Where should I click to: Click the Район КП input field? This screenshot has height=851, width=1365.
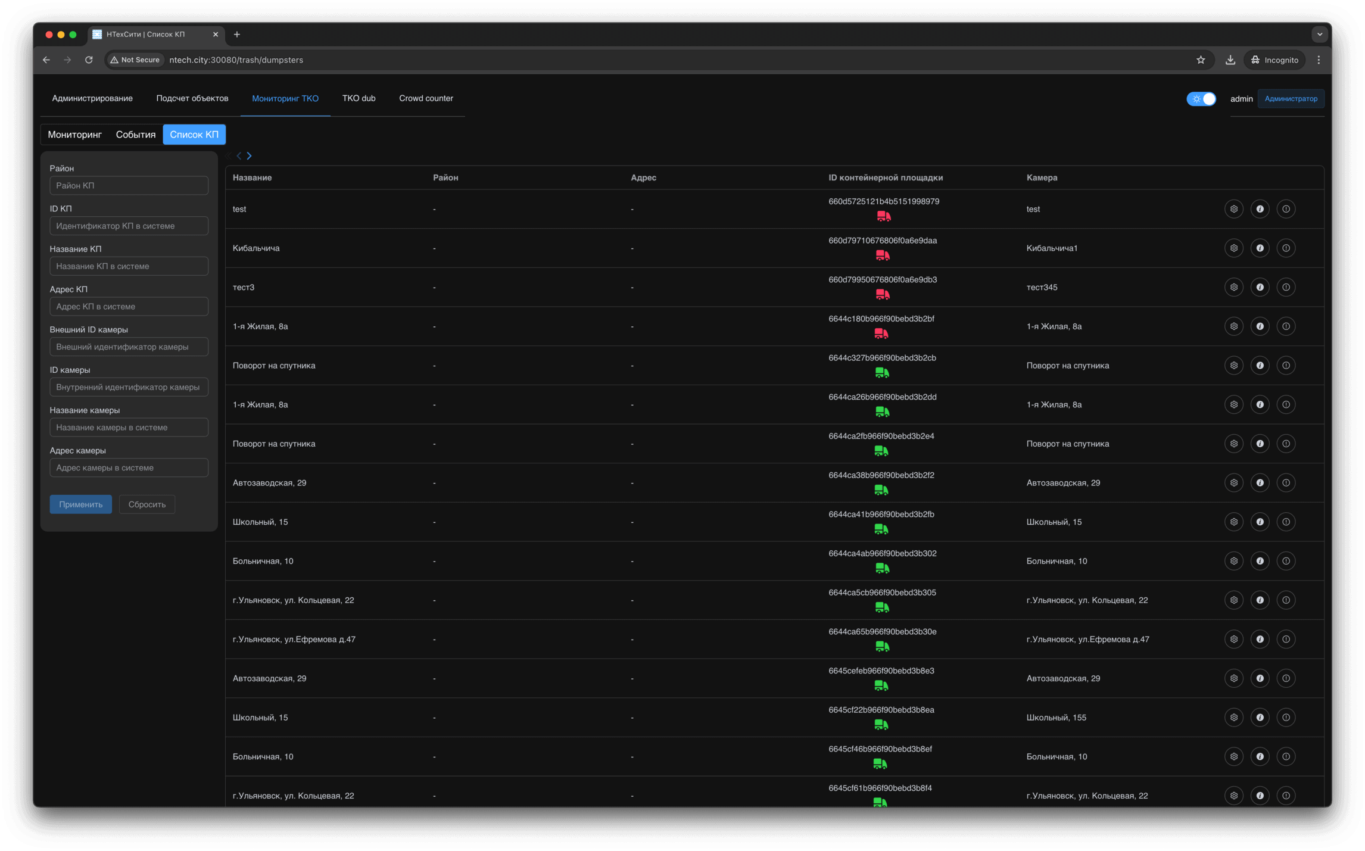(129, 186)
